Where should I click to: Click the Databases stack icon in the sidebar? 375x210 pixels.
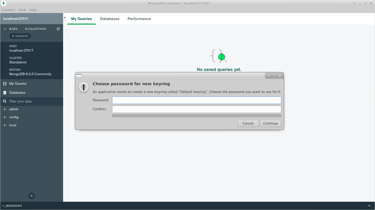[5, 93]
